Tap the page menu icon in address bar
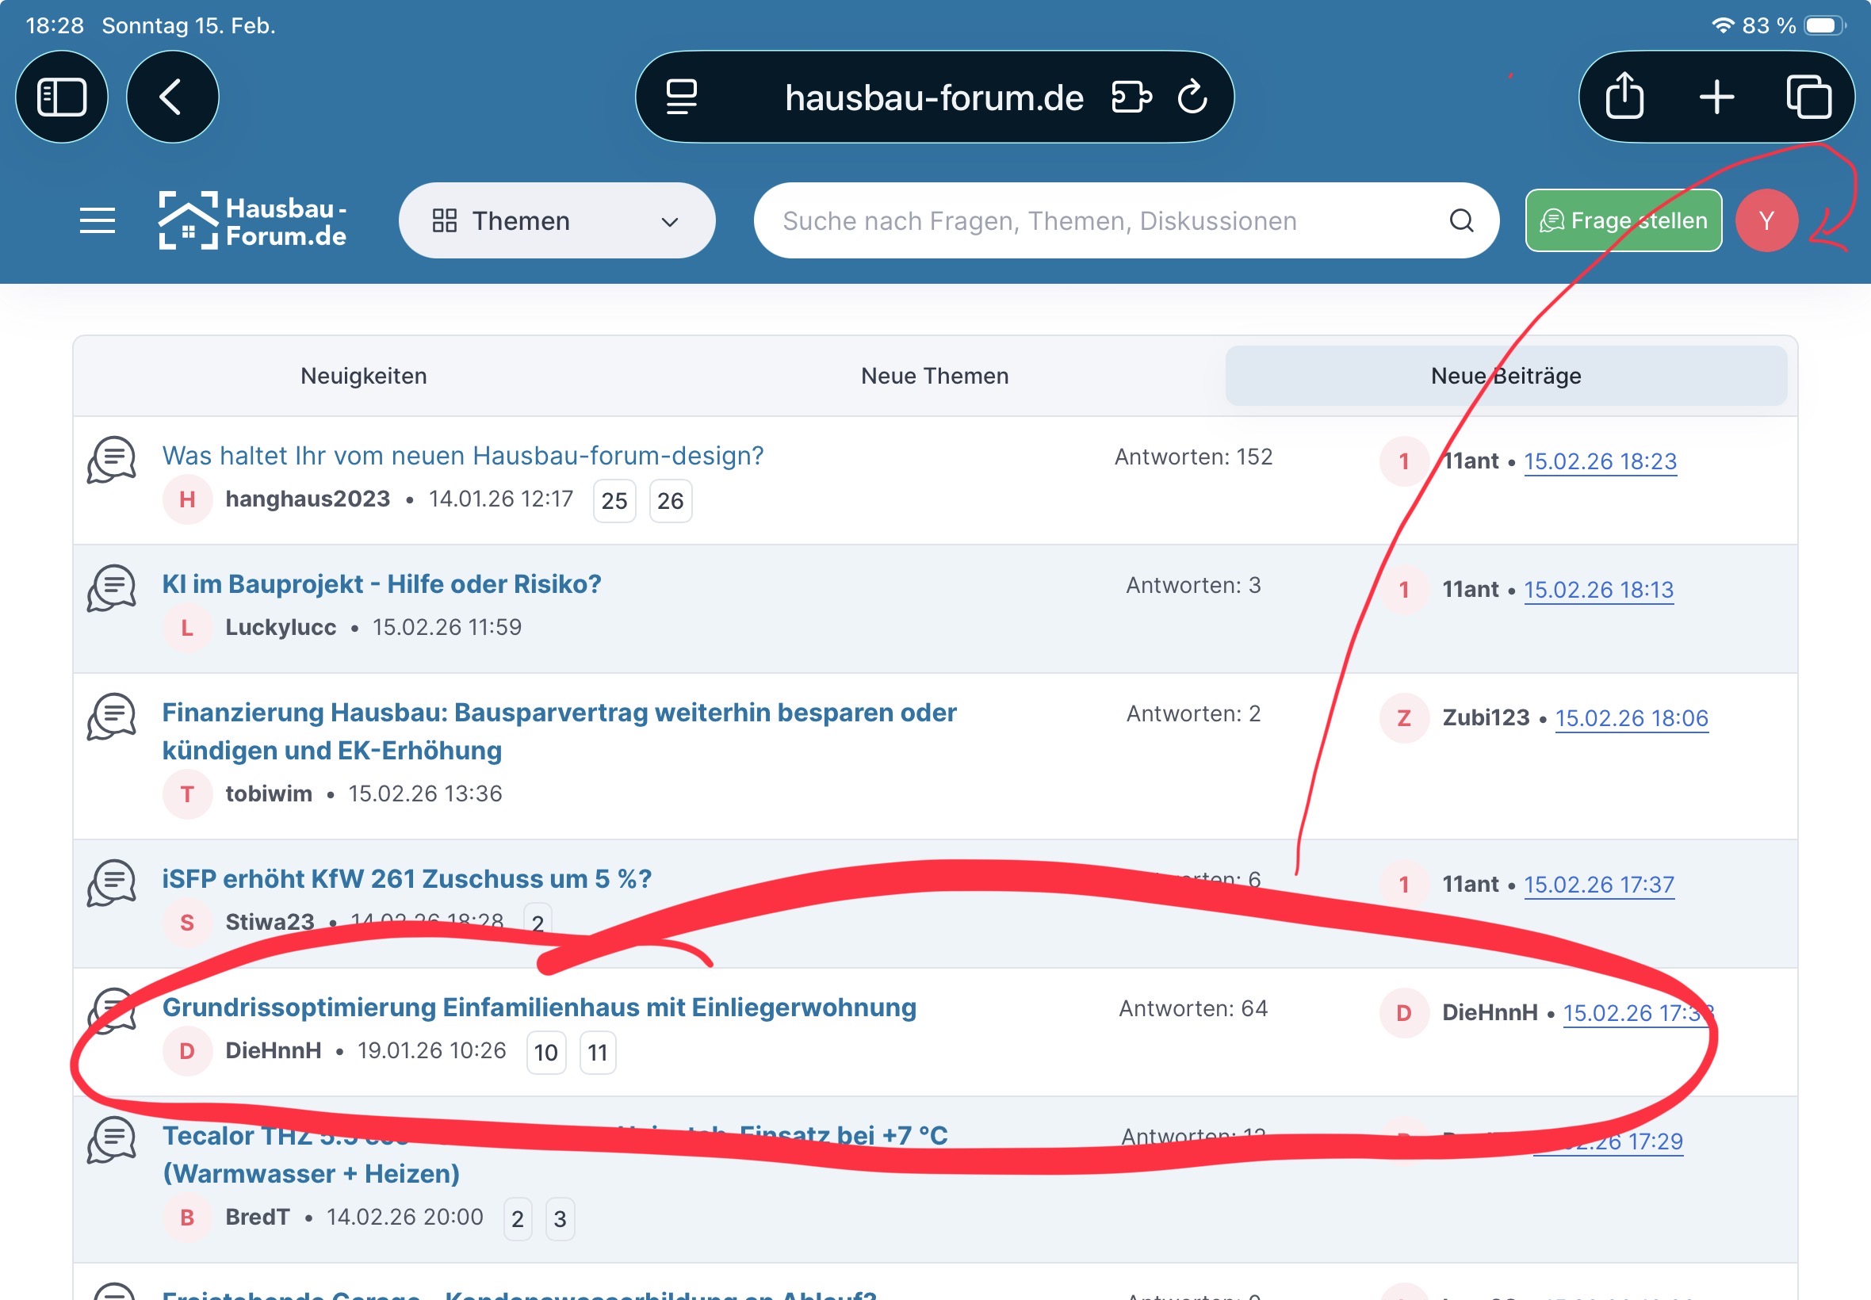The height and width of the screenshot is (1300, 1871). (x=681, y=97)
